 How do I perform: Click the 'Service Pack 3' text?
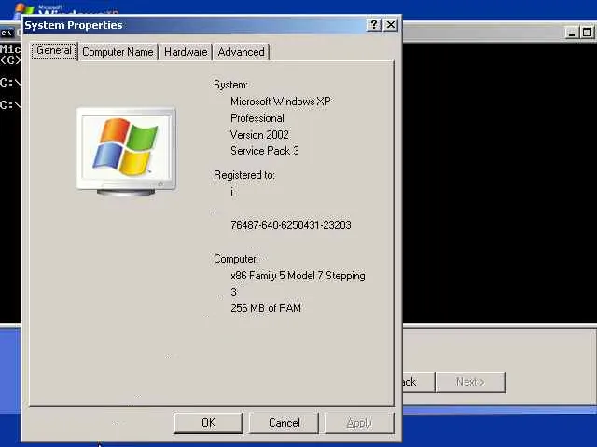click(265, 151)
